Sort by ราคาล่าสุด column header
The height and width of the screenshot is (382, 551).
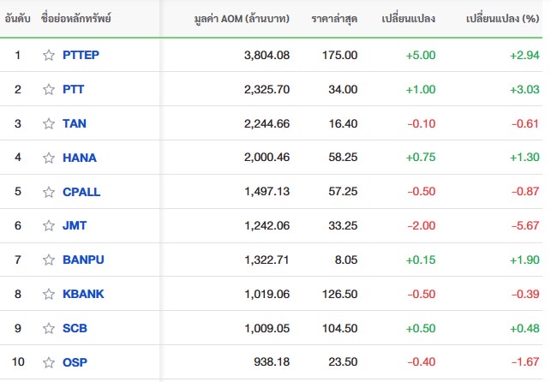tap(334, 18)
